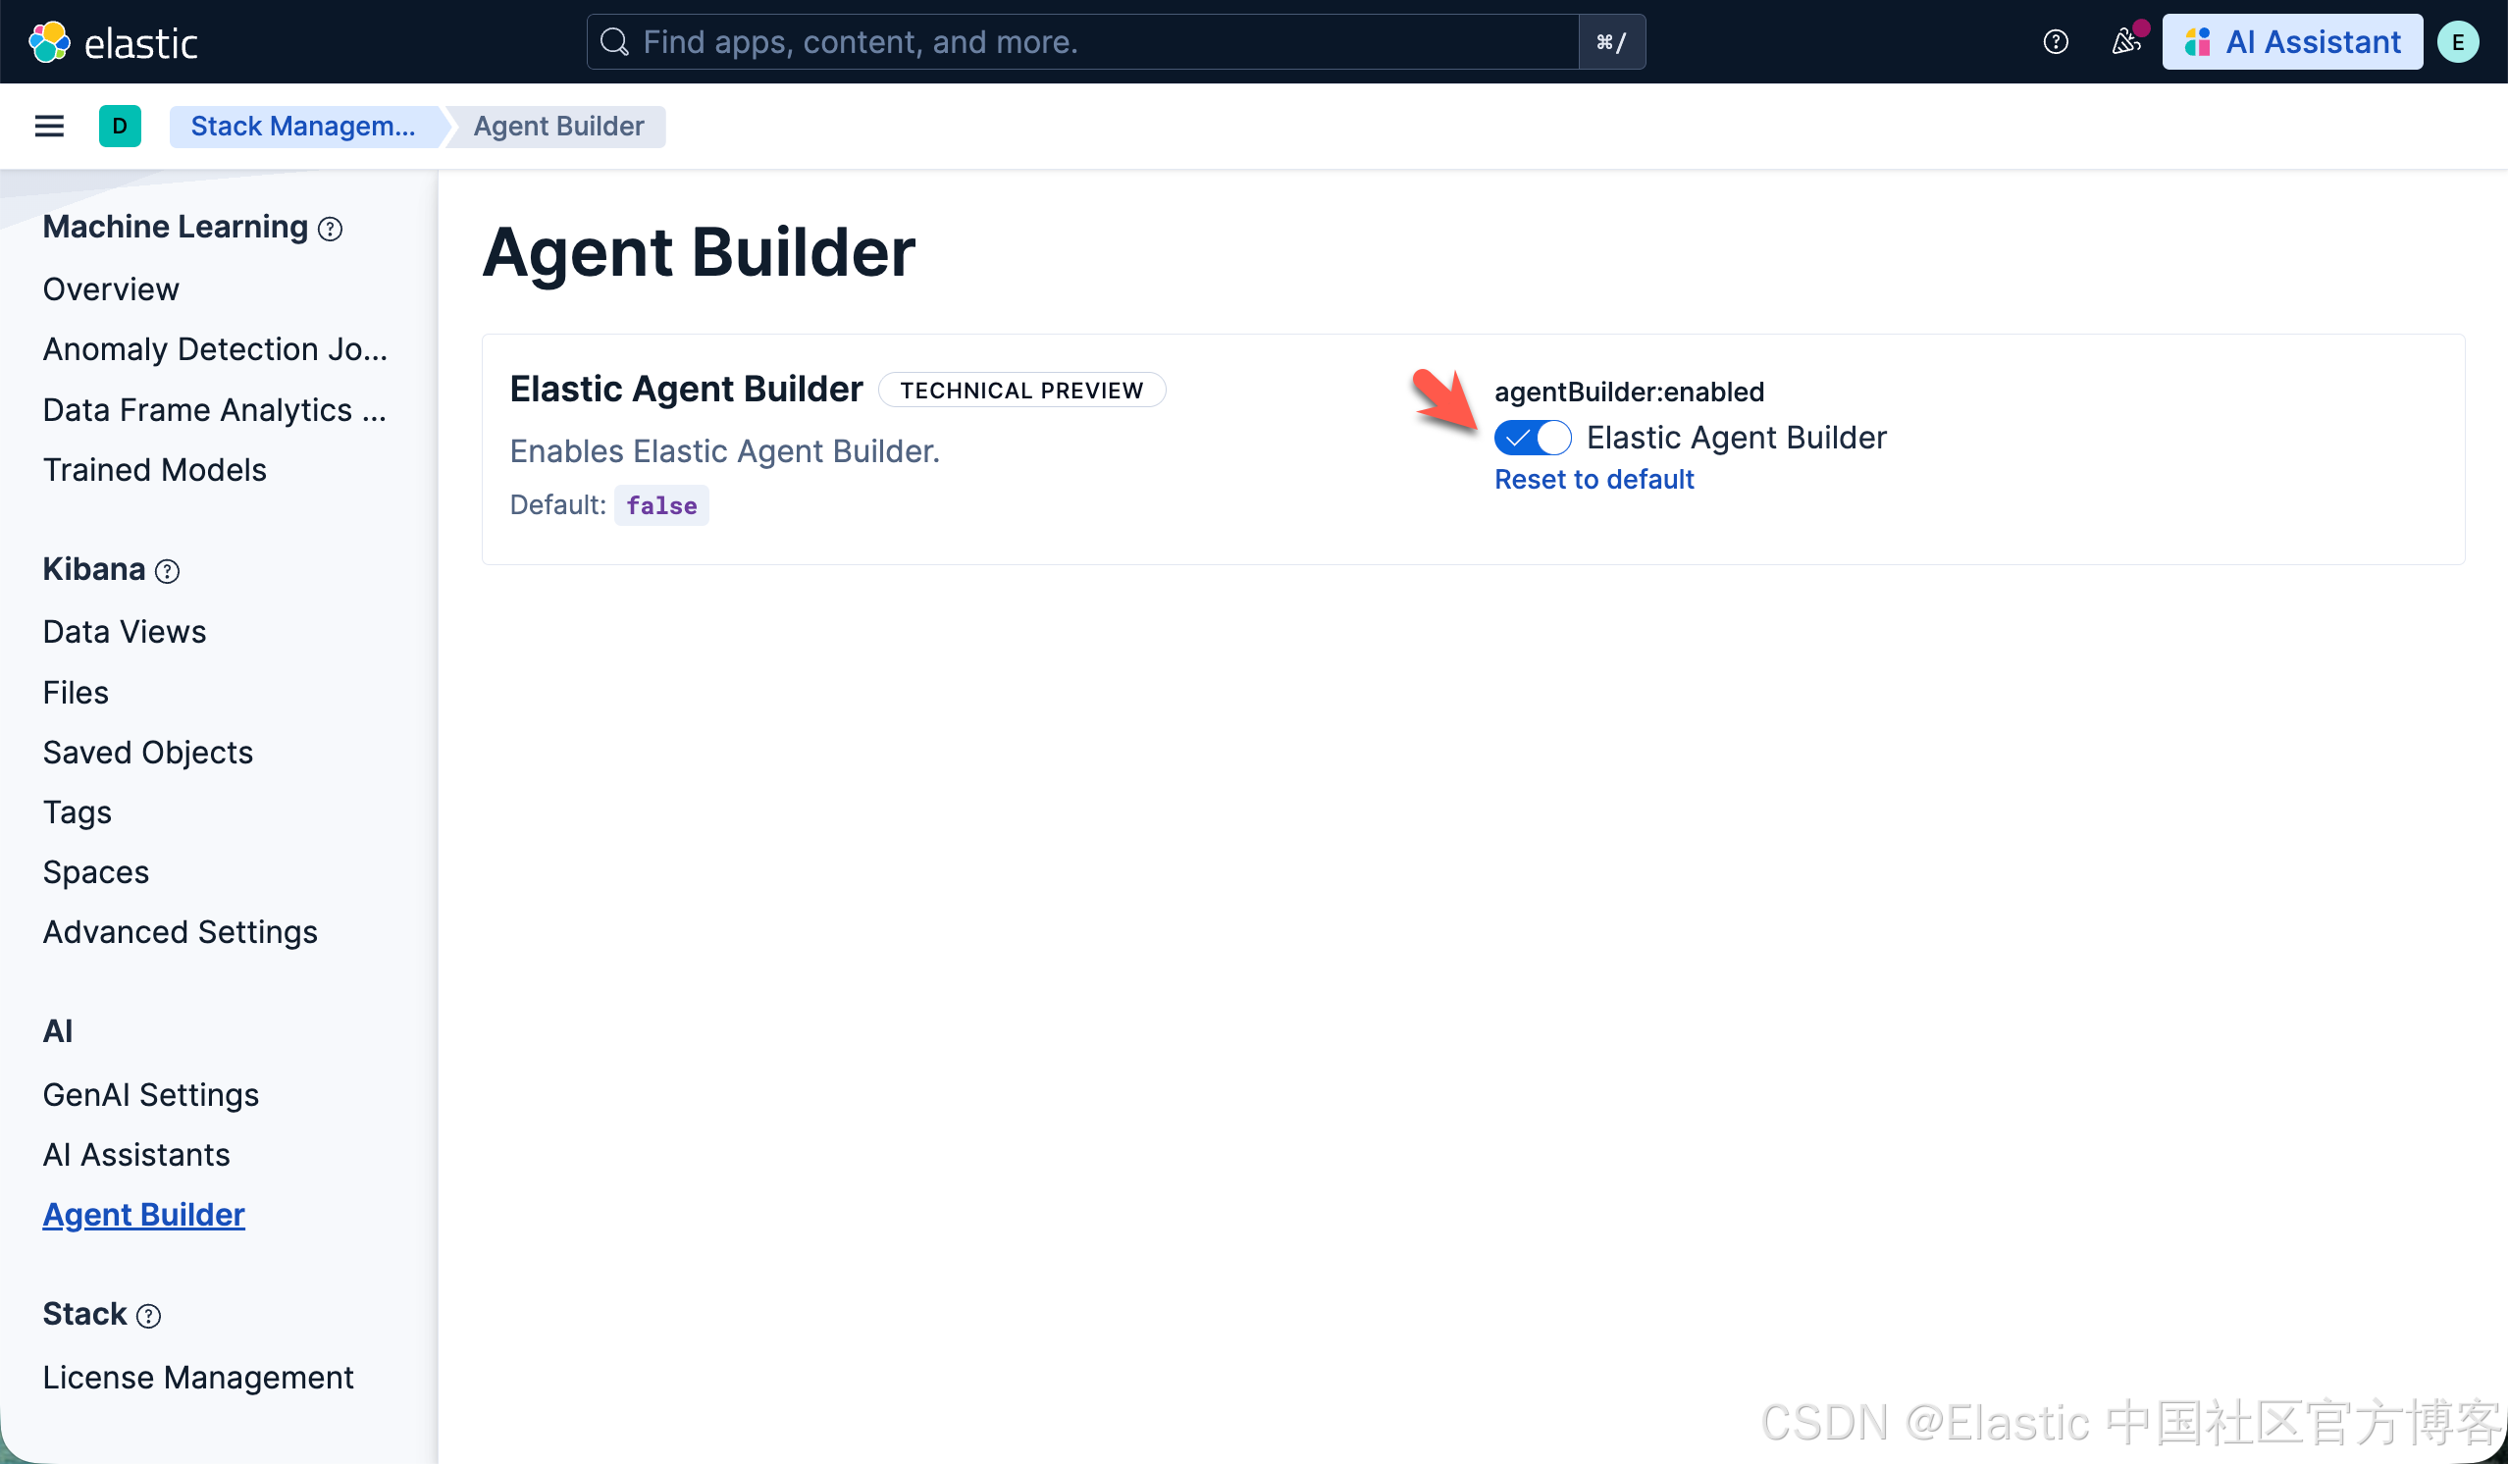
Task: Toggle the Elastic Agent Builder switch
Action: tap(1532, 438)
